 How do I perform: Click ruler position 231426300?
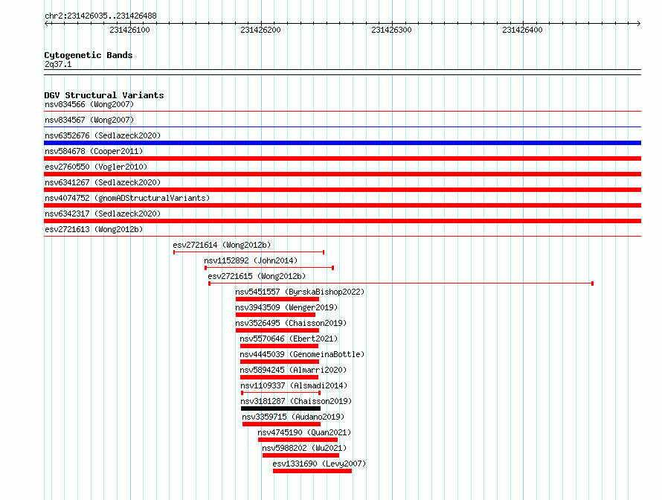(391, 30)
